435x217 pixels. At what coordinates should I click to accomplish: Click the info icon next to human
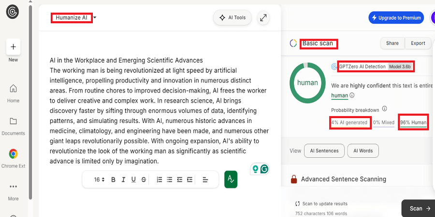tap(352, 95)
